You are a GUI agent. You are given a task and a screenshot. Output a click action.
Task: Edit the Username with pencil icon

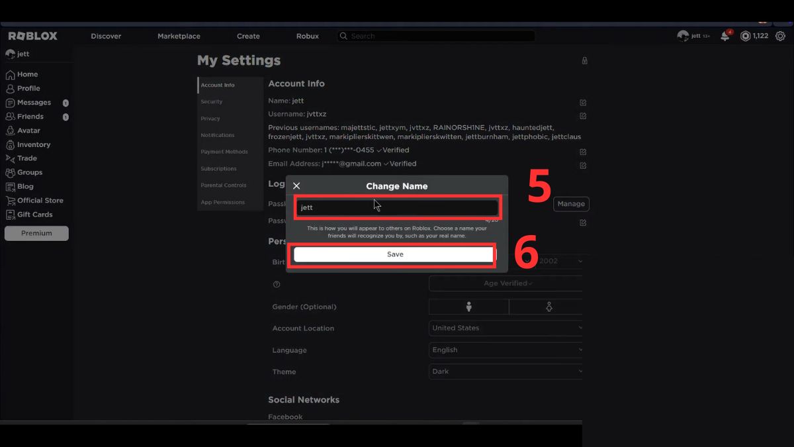pos(583,116)
